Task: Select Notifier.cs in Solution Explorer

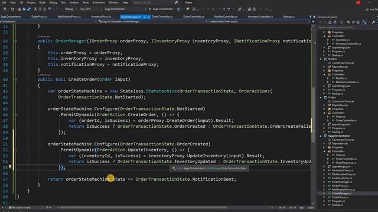Action: click(x=341, y=78)
